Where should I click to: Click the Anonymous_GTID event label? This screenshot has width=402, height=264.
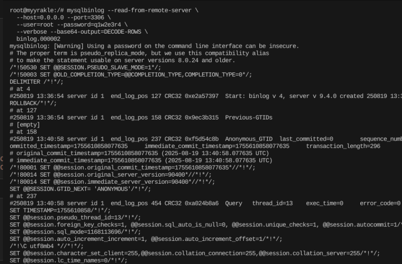click(248, 139)
